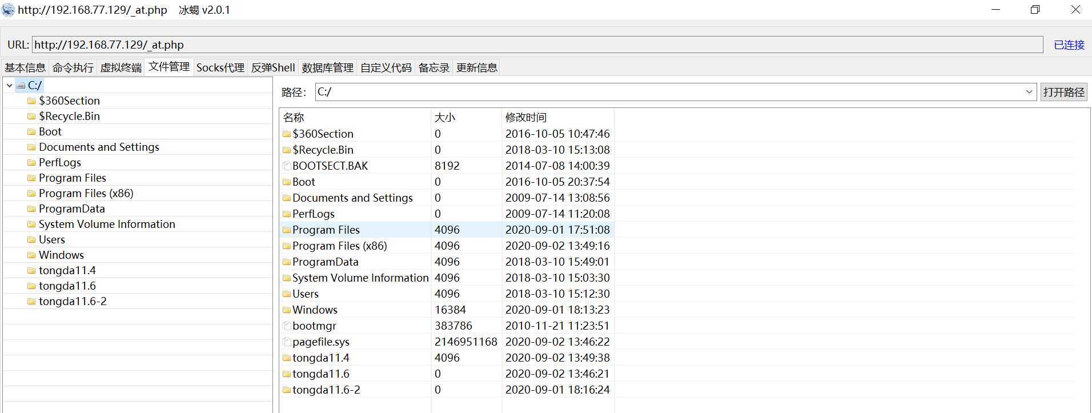This screenshot has height=413, width=1092.
Task: Click Windows folder icon in tree
Action: [31, 255]
